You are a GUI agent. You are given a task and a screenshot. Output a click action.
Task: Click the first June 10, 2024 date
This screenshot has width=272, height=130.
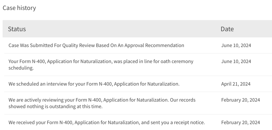(236, 45)
